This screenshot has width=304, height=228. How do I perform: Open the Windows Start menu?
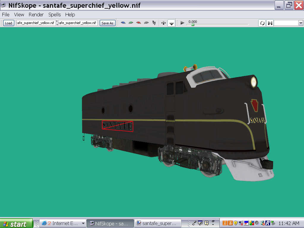pyautogui.click(x=17, y=223)
